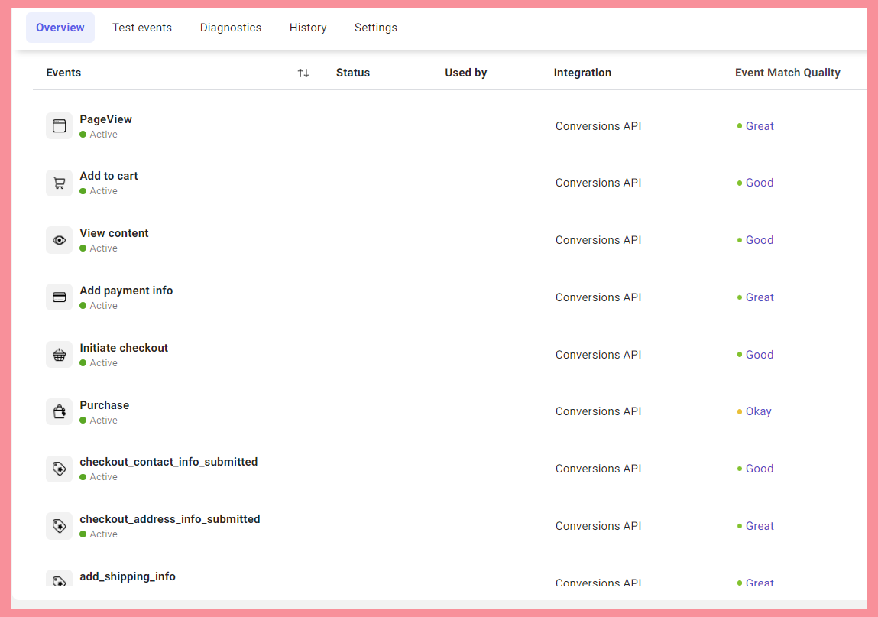Click the Purchase shopping bag icon
This screenshot has height=617, width=878.
pyautogui.click(x=59, y=412)
